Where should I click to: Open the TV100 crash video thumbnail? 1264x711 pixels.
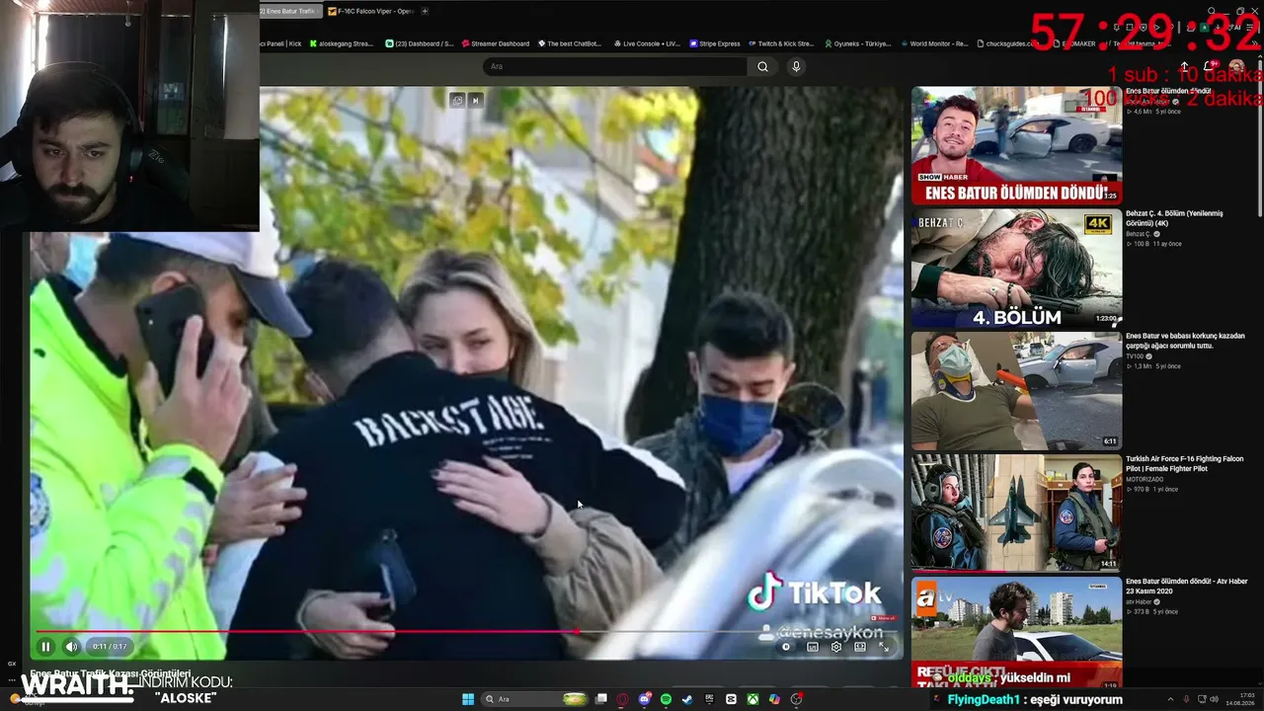pyautogui.click(x=1016, y=391)
